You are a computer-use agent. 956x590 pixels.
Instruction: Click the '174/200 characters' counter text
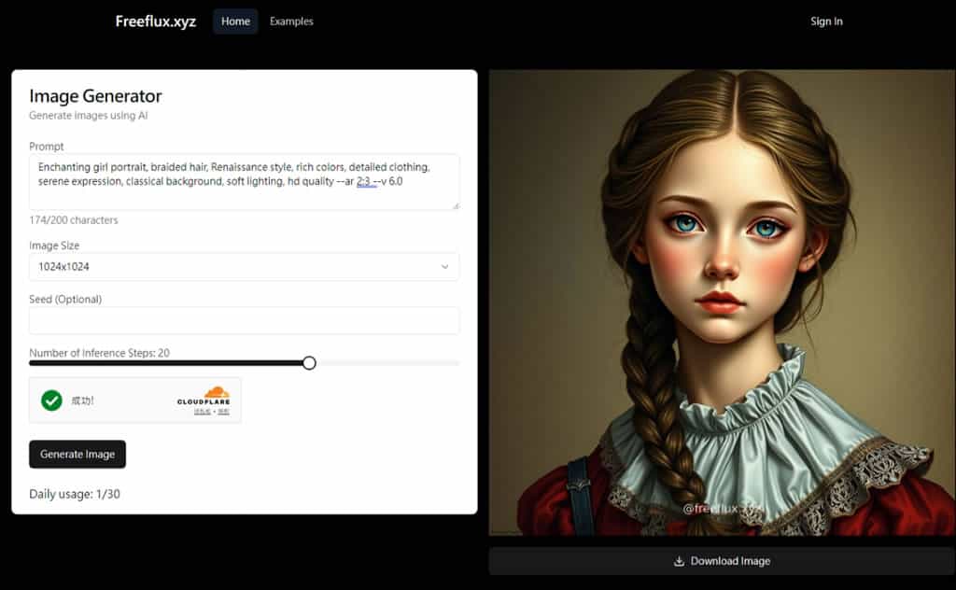74,220
